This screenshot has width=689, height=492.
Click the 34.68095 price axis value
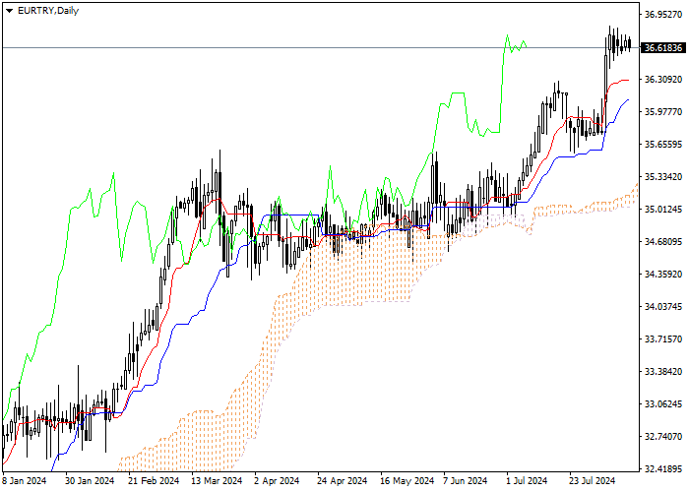[663, 242]
